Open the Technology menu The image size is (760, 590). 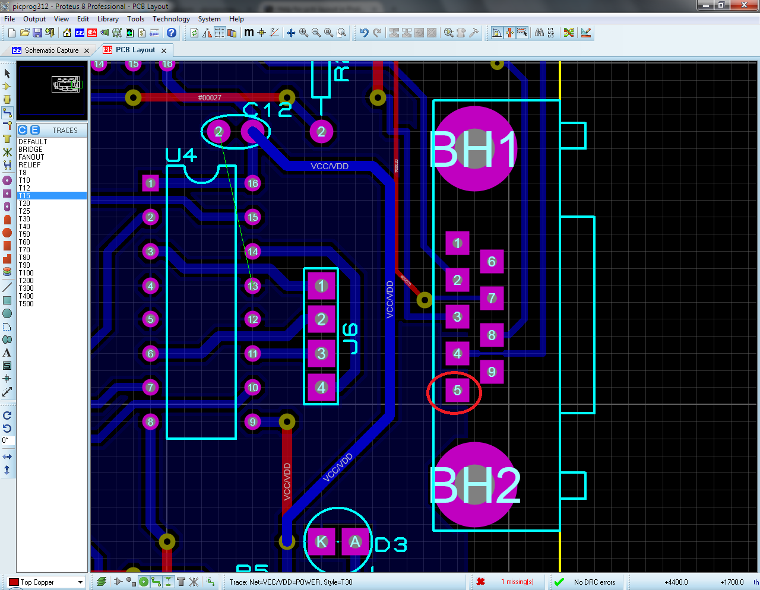tap(171, 18)
